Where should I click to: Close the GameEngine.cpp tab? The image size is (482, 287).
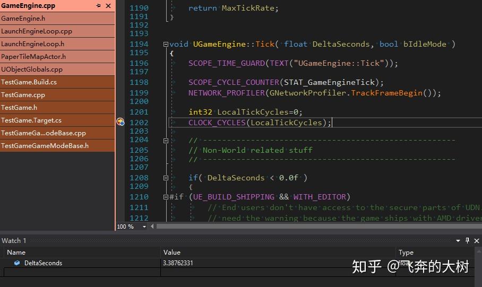[108, 5]
